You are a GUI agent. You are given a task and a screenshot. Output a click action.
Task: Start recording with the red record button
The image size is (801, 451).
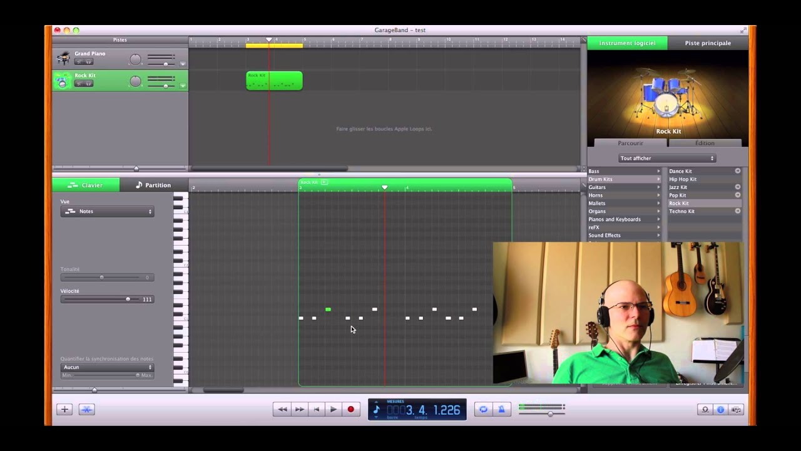[x=351, y=409]
